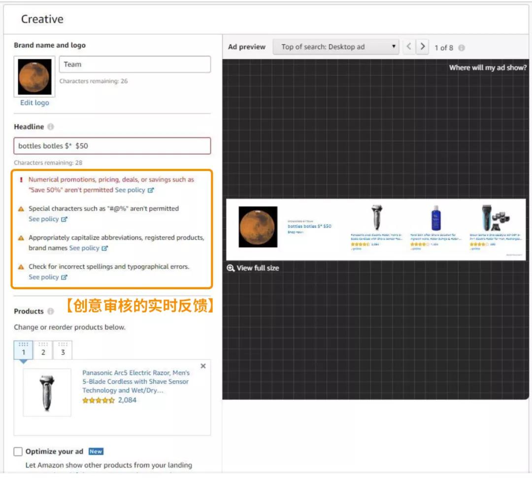Click info icon next to 1 of 8
Viewport: 532px width, 478px height.
tap(462, 48)
